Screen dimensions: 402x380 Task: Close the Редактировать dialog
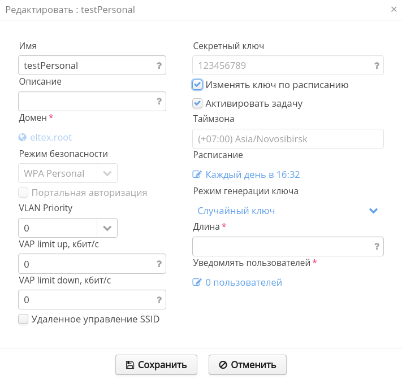pos(394,9)
